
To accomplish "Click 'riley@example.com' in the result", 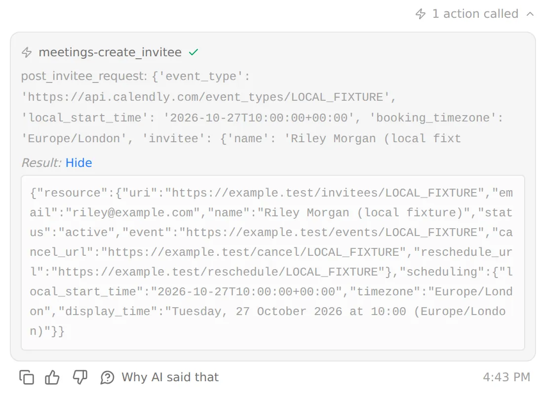I will pyautogui.click(x=133, y=213).
